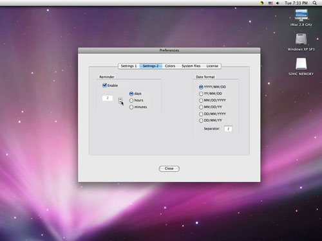Click the reminder value stepper arrows
Image resolution: width=322 pixels, height=241 pixels.
(120, 100)
